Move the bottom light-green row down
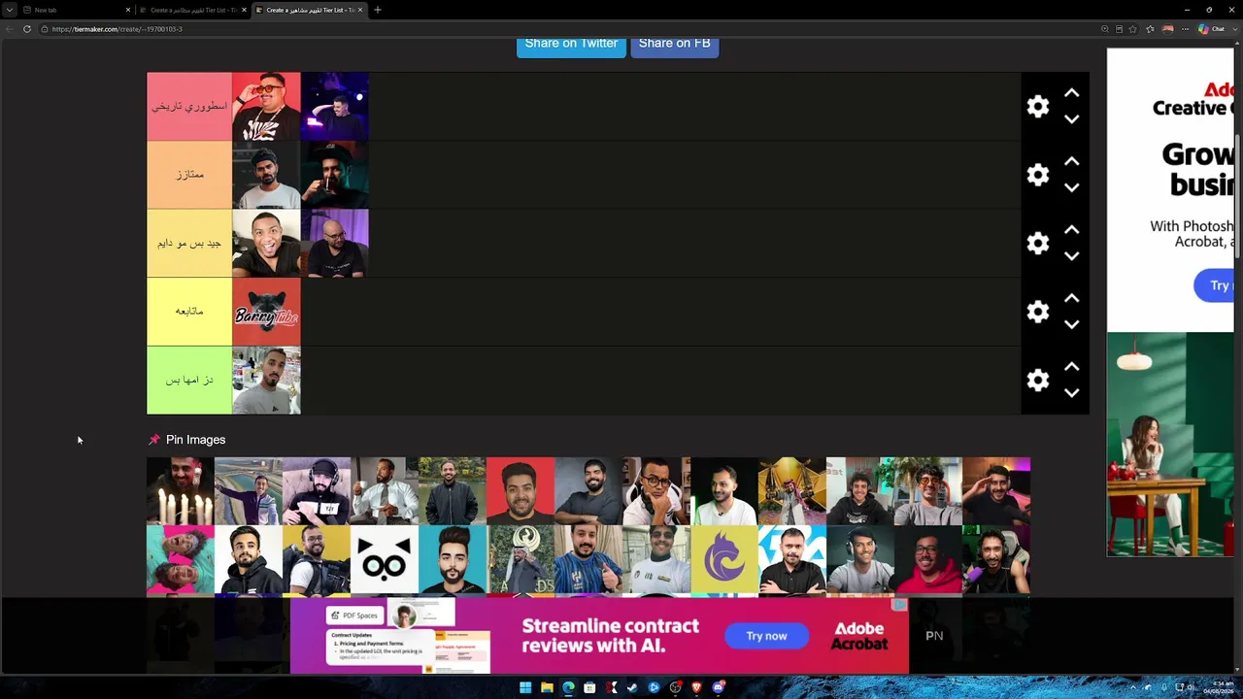 [x=1071, y=393]
